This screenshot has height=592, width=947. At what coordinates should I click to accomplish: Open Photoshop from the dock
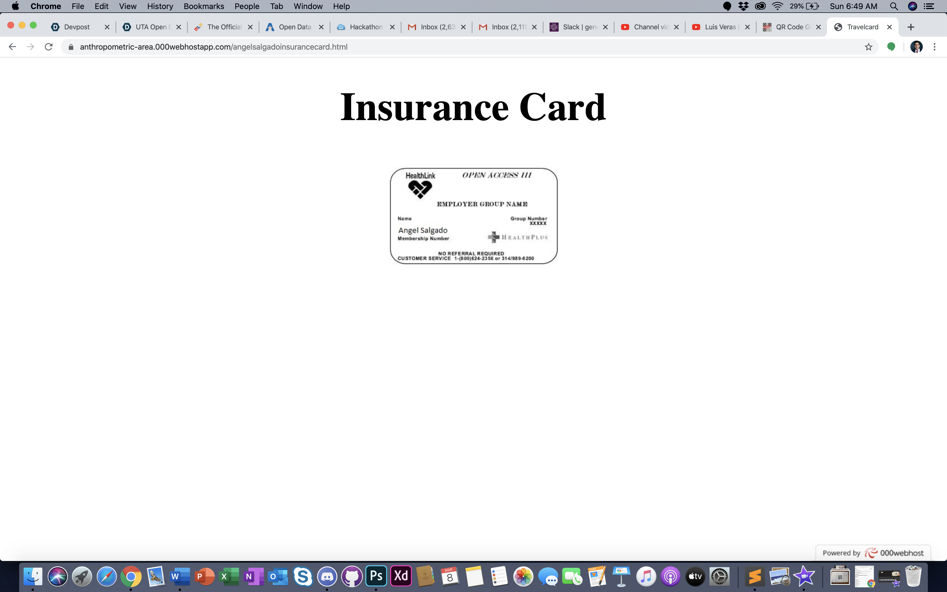click(x=376, y=576)
